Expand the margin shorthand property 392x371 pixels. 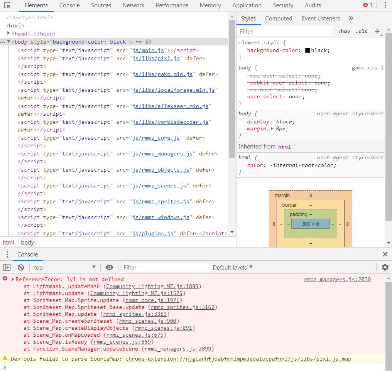pyautogui.click(x=272, y=129)
